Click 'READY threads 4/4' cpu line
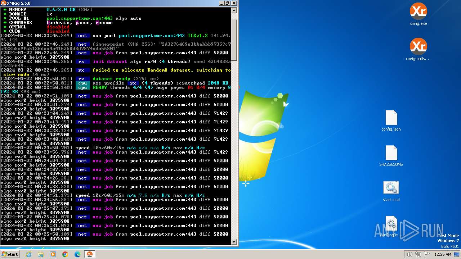Image resolution: width=461 pixels, height=259 pixels. click(x=116, y=90)
